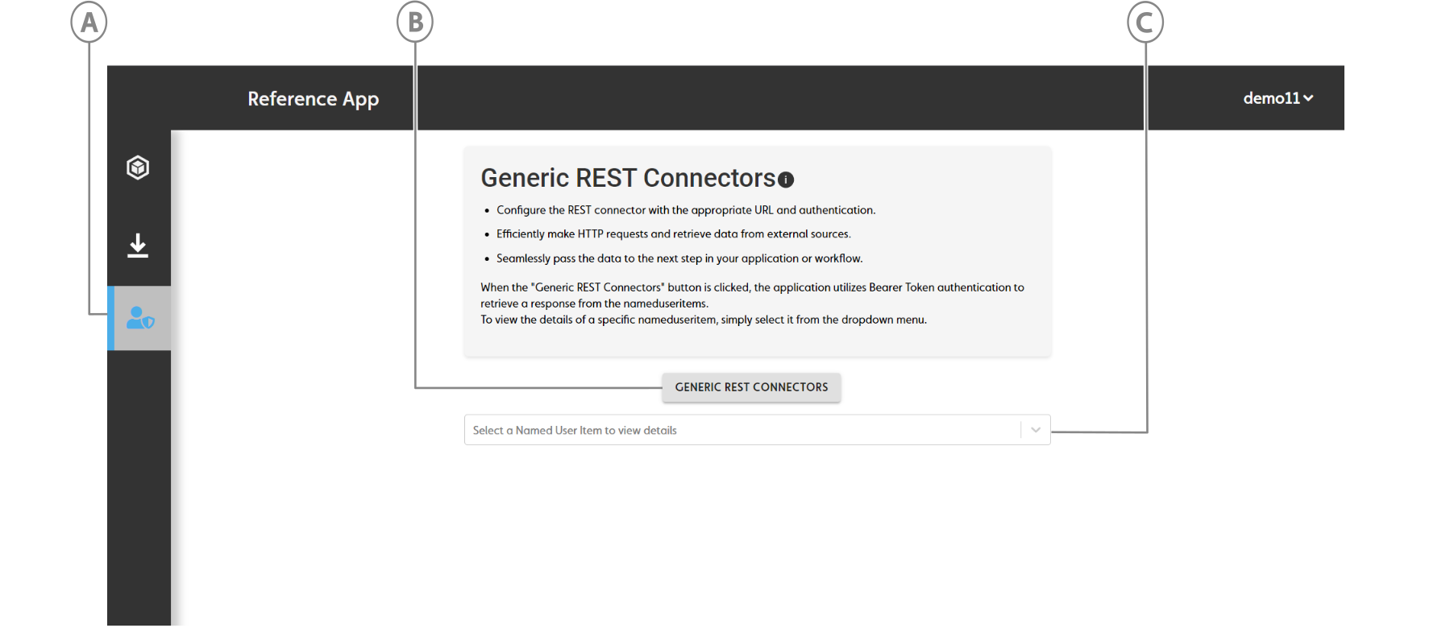
Task: Click the circled B callout marker
Action: [415, 23]
